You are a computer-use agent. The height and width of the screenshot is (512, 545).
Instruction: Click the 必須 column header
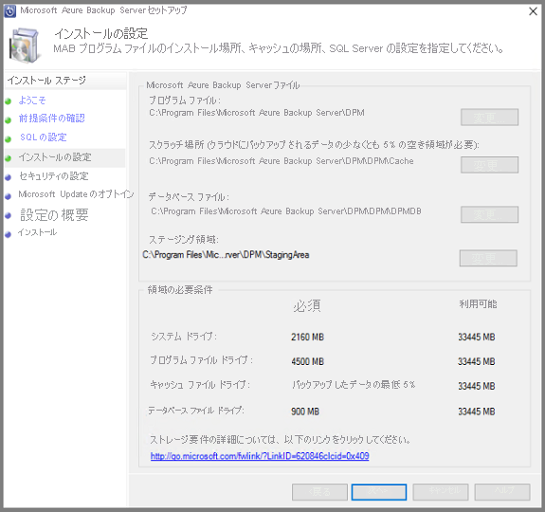(x=307, y=306)
